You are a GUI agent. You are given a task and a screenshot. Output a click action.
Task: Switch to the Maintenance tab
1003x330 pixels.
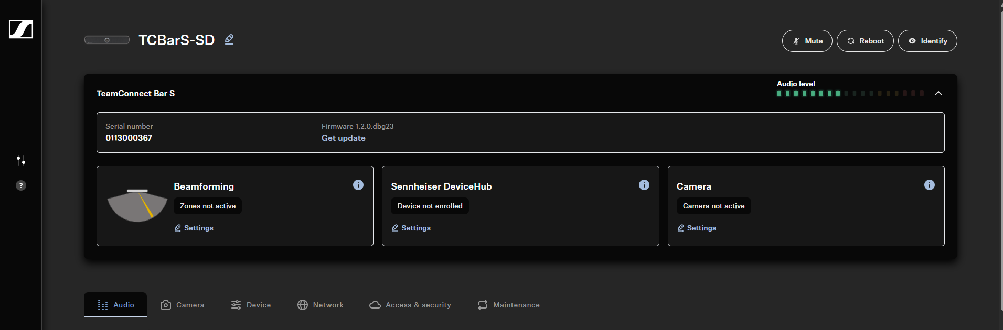[x=508, y=305]
